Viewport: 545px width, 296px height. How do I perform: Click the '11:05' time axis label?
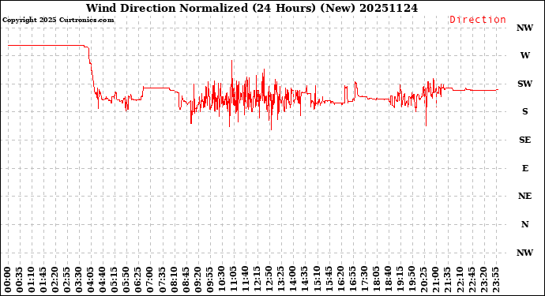[x=233, y=280]
